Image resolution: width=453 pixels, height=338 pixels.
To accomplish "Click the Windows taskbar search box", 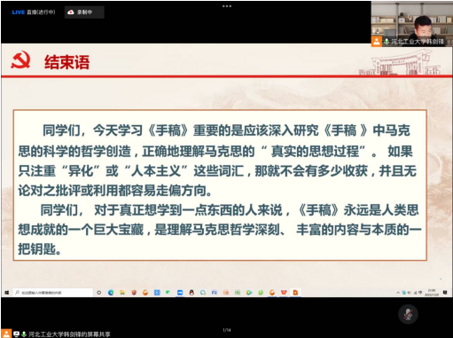I will coord(53,293).
